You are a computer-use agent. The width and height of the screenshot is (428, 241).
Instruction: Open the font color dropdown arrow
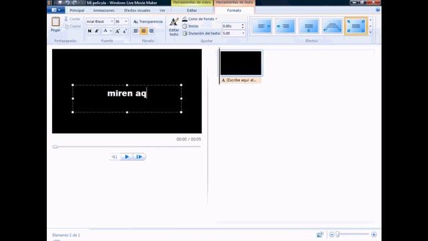pos(110,31)
